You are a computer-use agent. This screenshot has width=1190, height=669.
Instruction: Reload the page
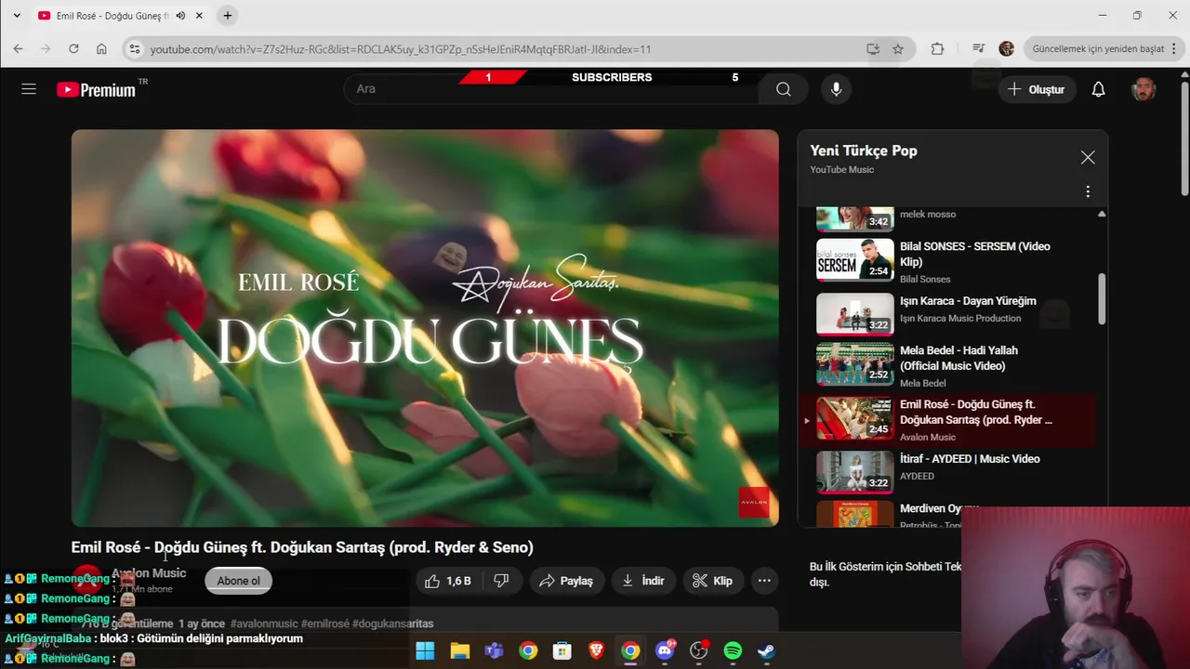tap(73, 49)
